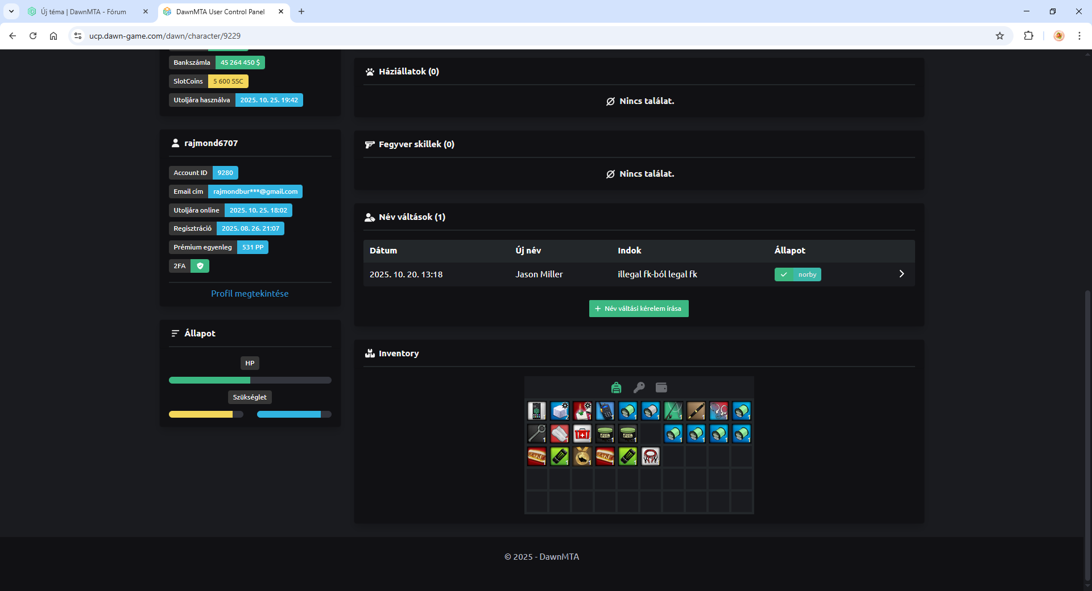Click the 2FA shield badge
The image size is (1092, 591).
(x=200, y=266)
